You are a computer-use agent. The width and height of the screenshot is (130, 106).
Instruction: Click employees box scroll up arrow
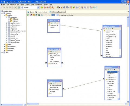pos(118,72)
